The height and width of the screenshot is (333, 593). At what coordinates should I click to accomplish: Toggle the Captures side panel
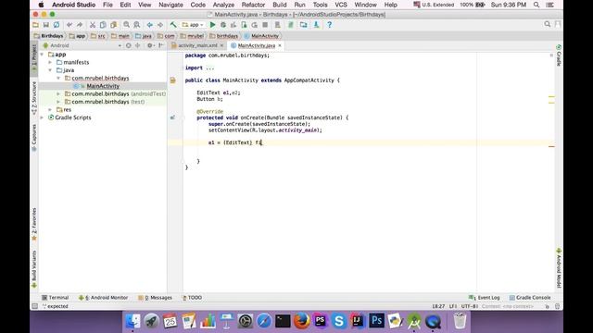tap(34, 138)
